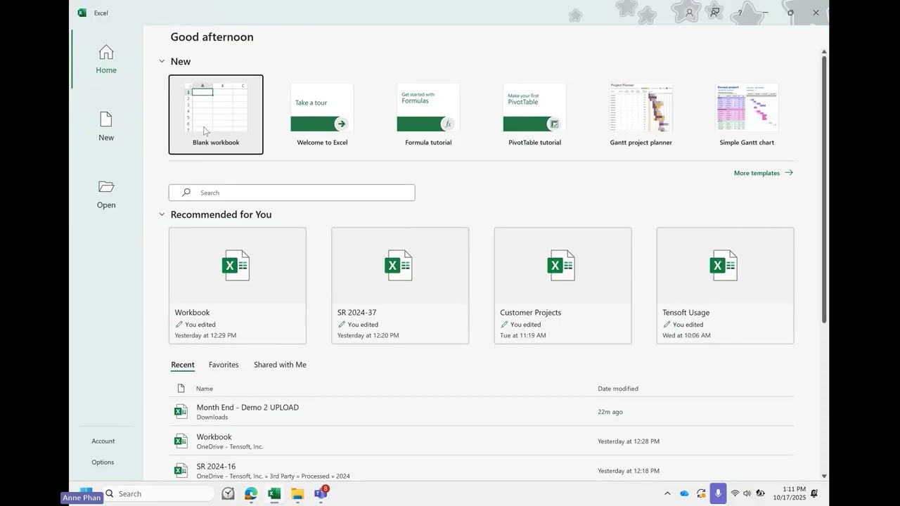Click the template Search input field
This screenshot has width=900, height=506.
(292, 193)
